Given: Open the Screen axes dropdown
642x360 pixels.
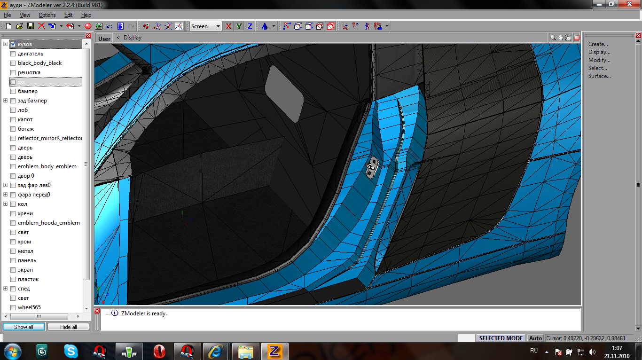Looking at the screenshot, I should [218, 26].
